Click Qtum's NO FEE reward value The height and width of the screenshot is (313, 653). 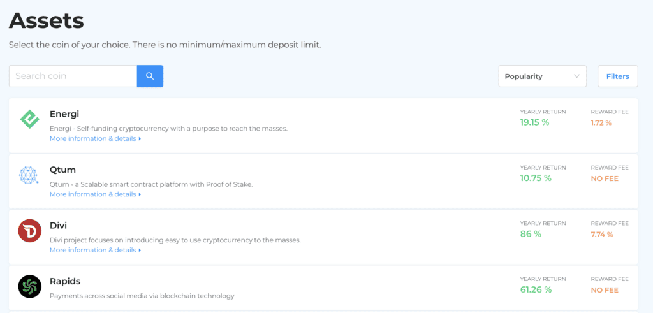[x=605, y=178]
